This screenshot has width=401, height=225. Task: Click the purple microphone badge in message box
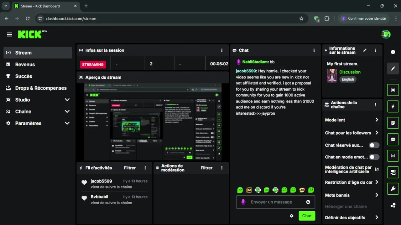point(243,202)
